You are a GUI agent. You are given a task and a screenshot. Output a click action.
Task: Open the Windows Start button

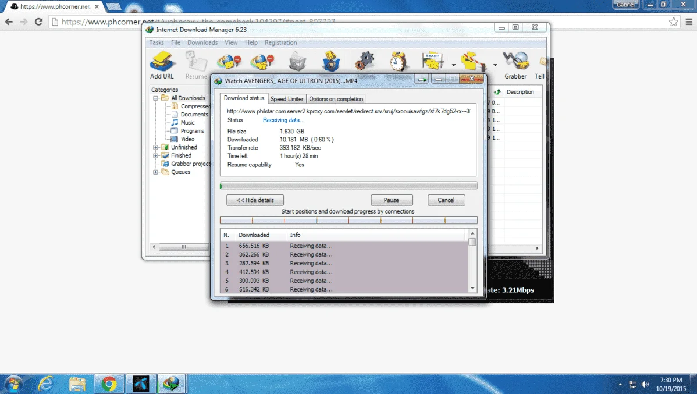[13, 384]
